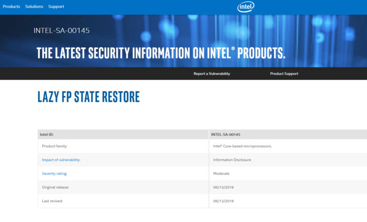Follow the Report a Vulnerability link
The image size is (367, 222).
click(x=212, y=74)
